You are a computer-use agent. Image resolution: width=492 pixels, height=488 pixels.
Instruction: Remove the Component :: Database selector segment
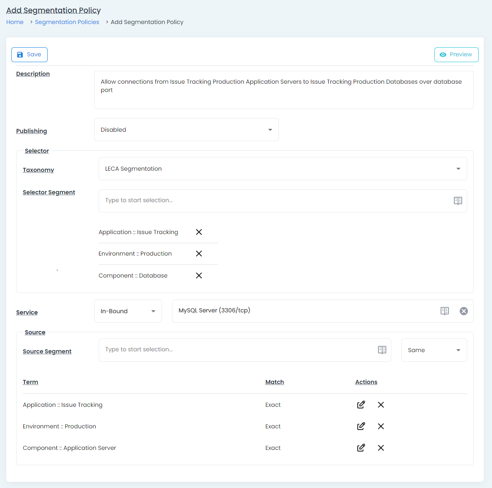pos(199,275)
